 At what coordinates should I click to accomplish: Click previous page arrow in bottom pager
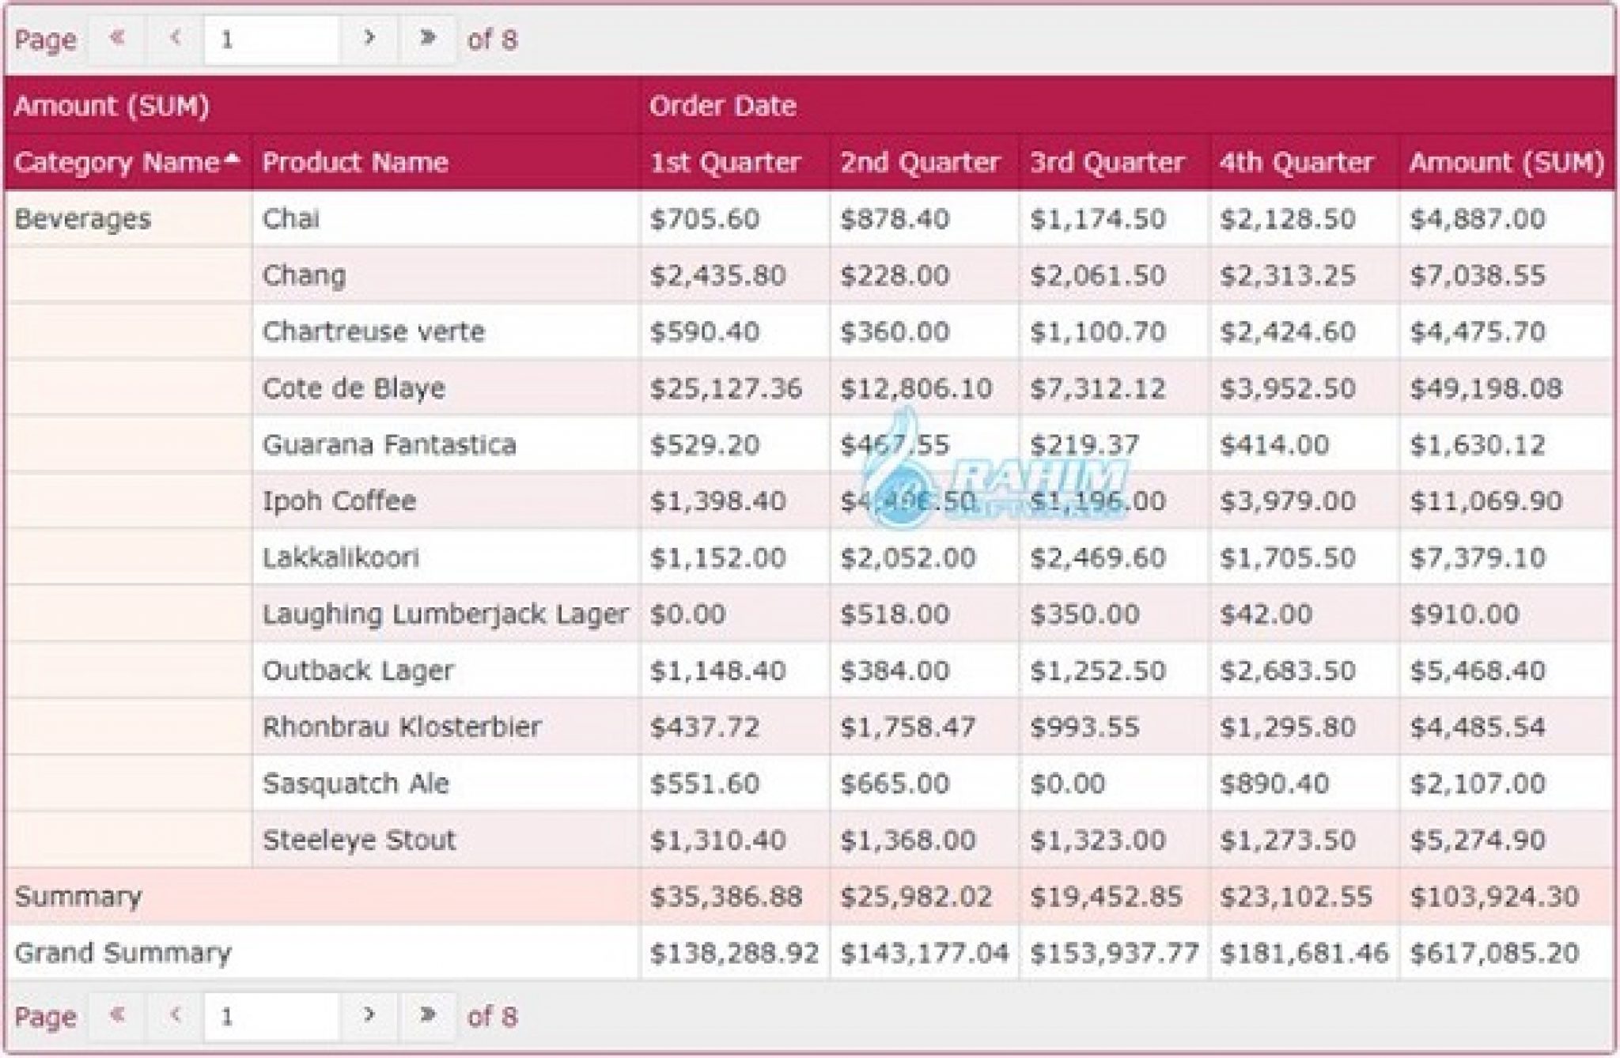[x=176, y=1015]
